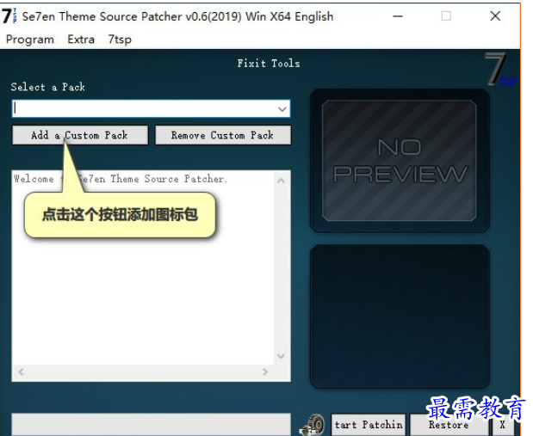Open the Program menu
The height and width of the screenshot is (436, 533).
[x=30, y=40]
